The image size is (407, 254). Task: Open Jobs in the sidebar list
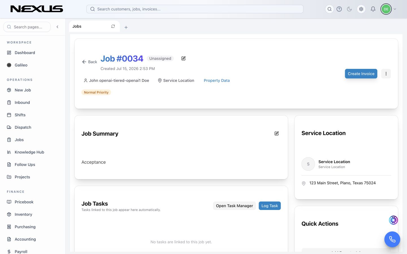point(19,140)
